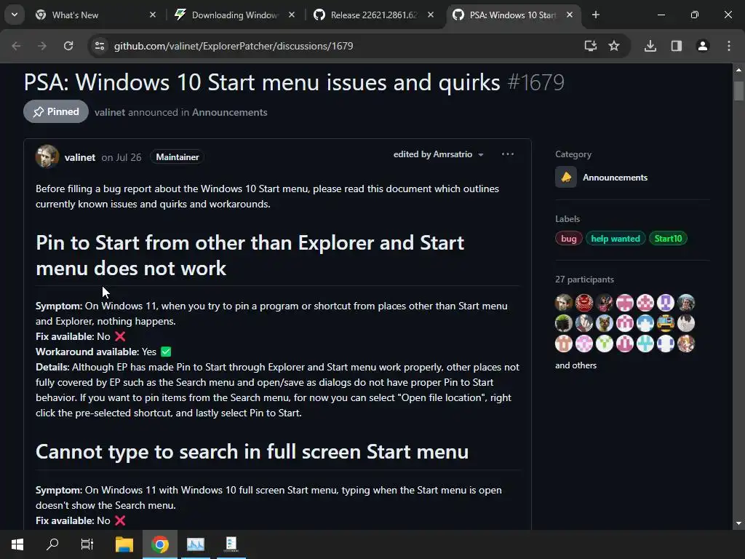Click valinet's avatar in the post
This screenshot has width=745, height=559.
pos(47,156)
